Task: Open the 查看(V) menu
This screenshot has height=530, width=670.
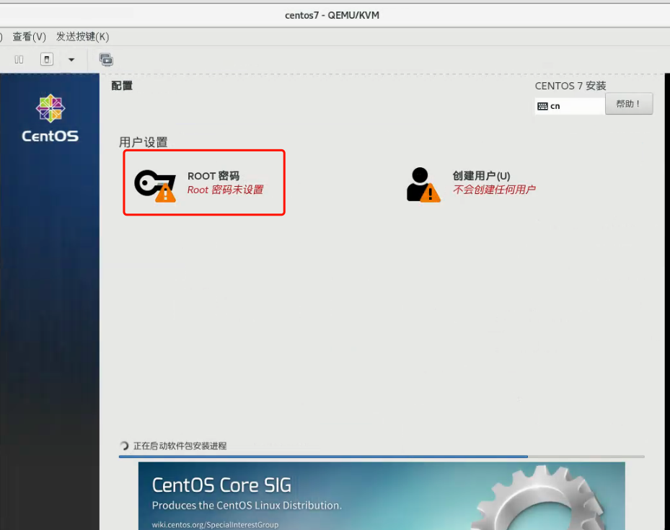Action: click(29, 37)
